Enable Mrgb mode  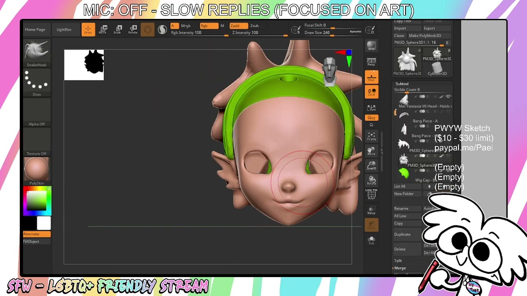186,25
